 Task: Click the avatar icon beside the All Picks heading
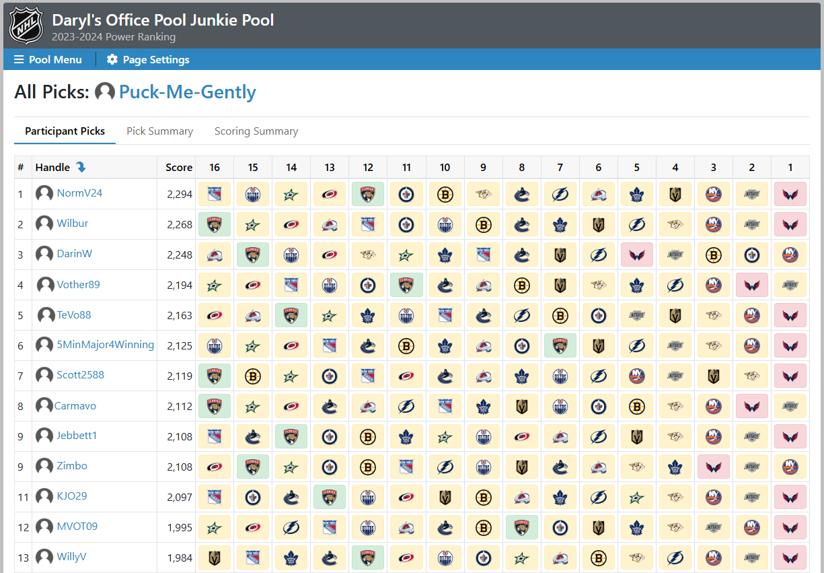click(x=105, y=92)
